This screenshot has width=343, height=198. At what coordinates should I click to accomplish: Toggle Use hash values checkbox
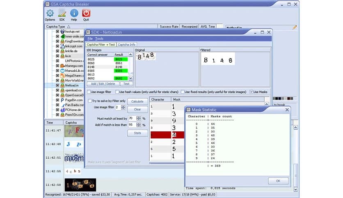117,92
